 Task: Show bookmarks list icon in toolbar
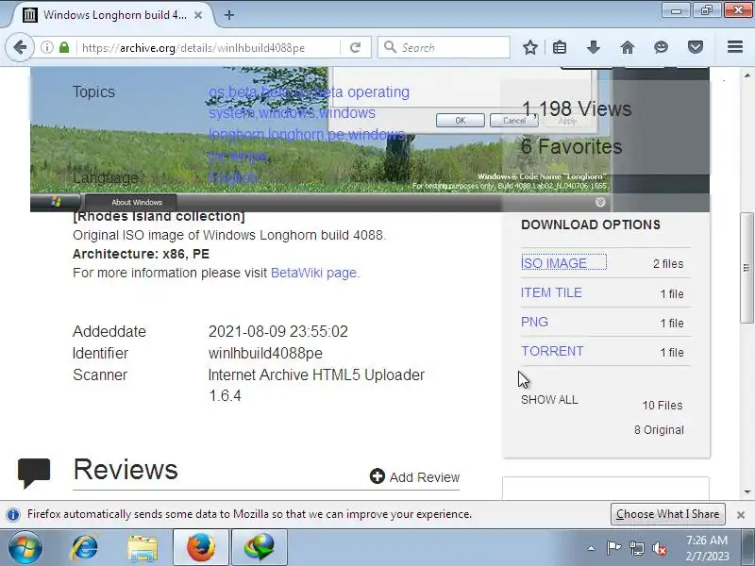(560, 47)
